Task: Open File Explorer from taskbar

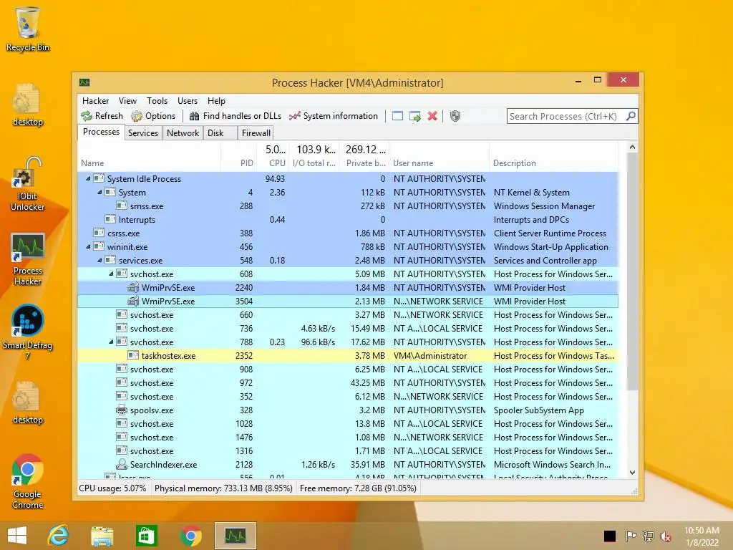Action: click(102, 536)
